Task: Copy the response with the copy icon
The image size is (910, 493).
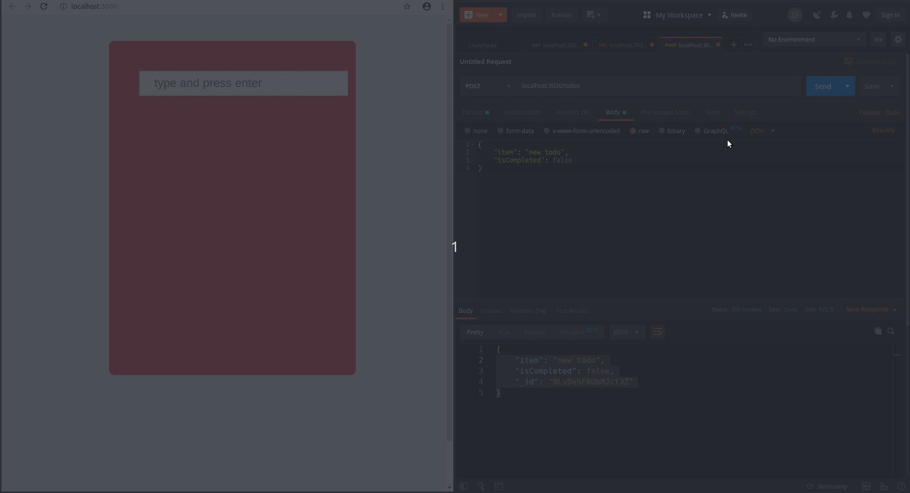Action: click(878, 331)
